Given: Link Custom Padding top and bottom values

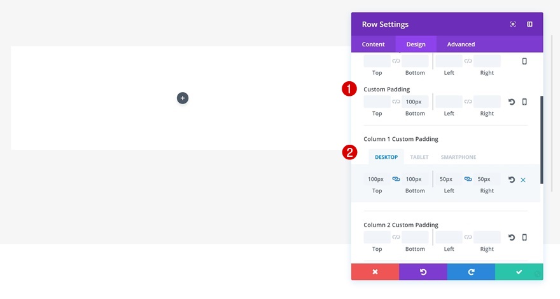Looking at the screenshot, I should click(x=396, y=102).
